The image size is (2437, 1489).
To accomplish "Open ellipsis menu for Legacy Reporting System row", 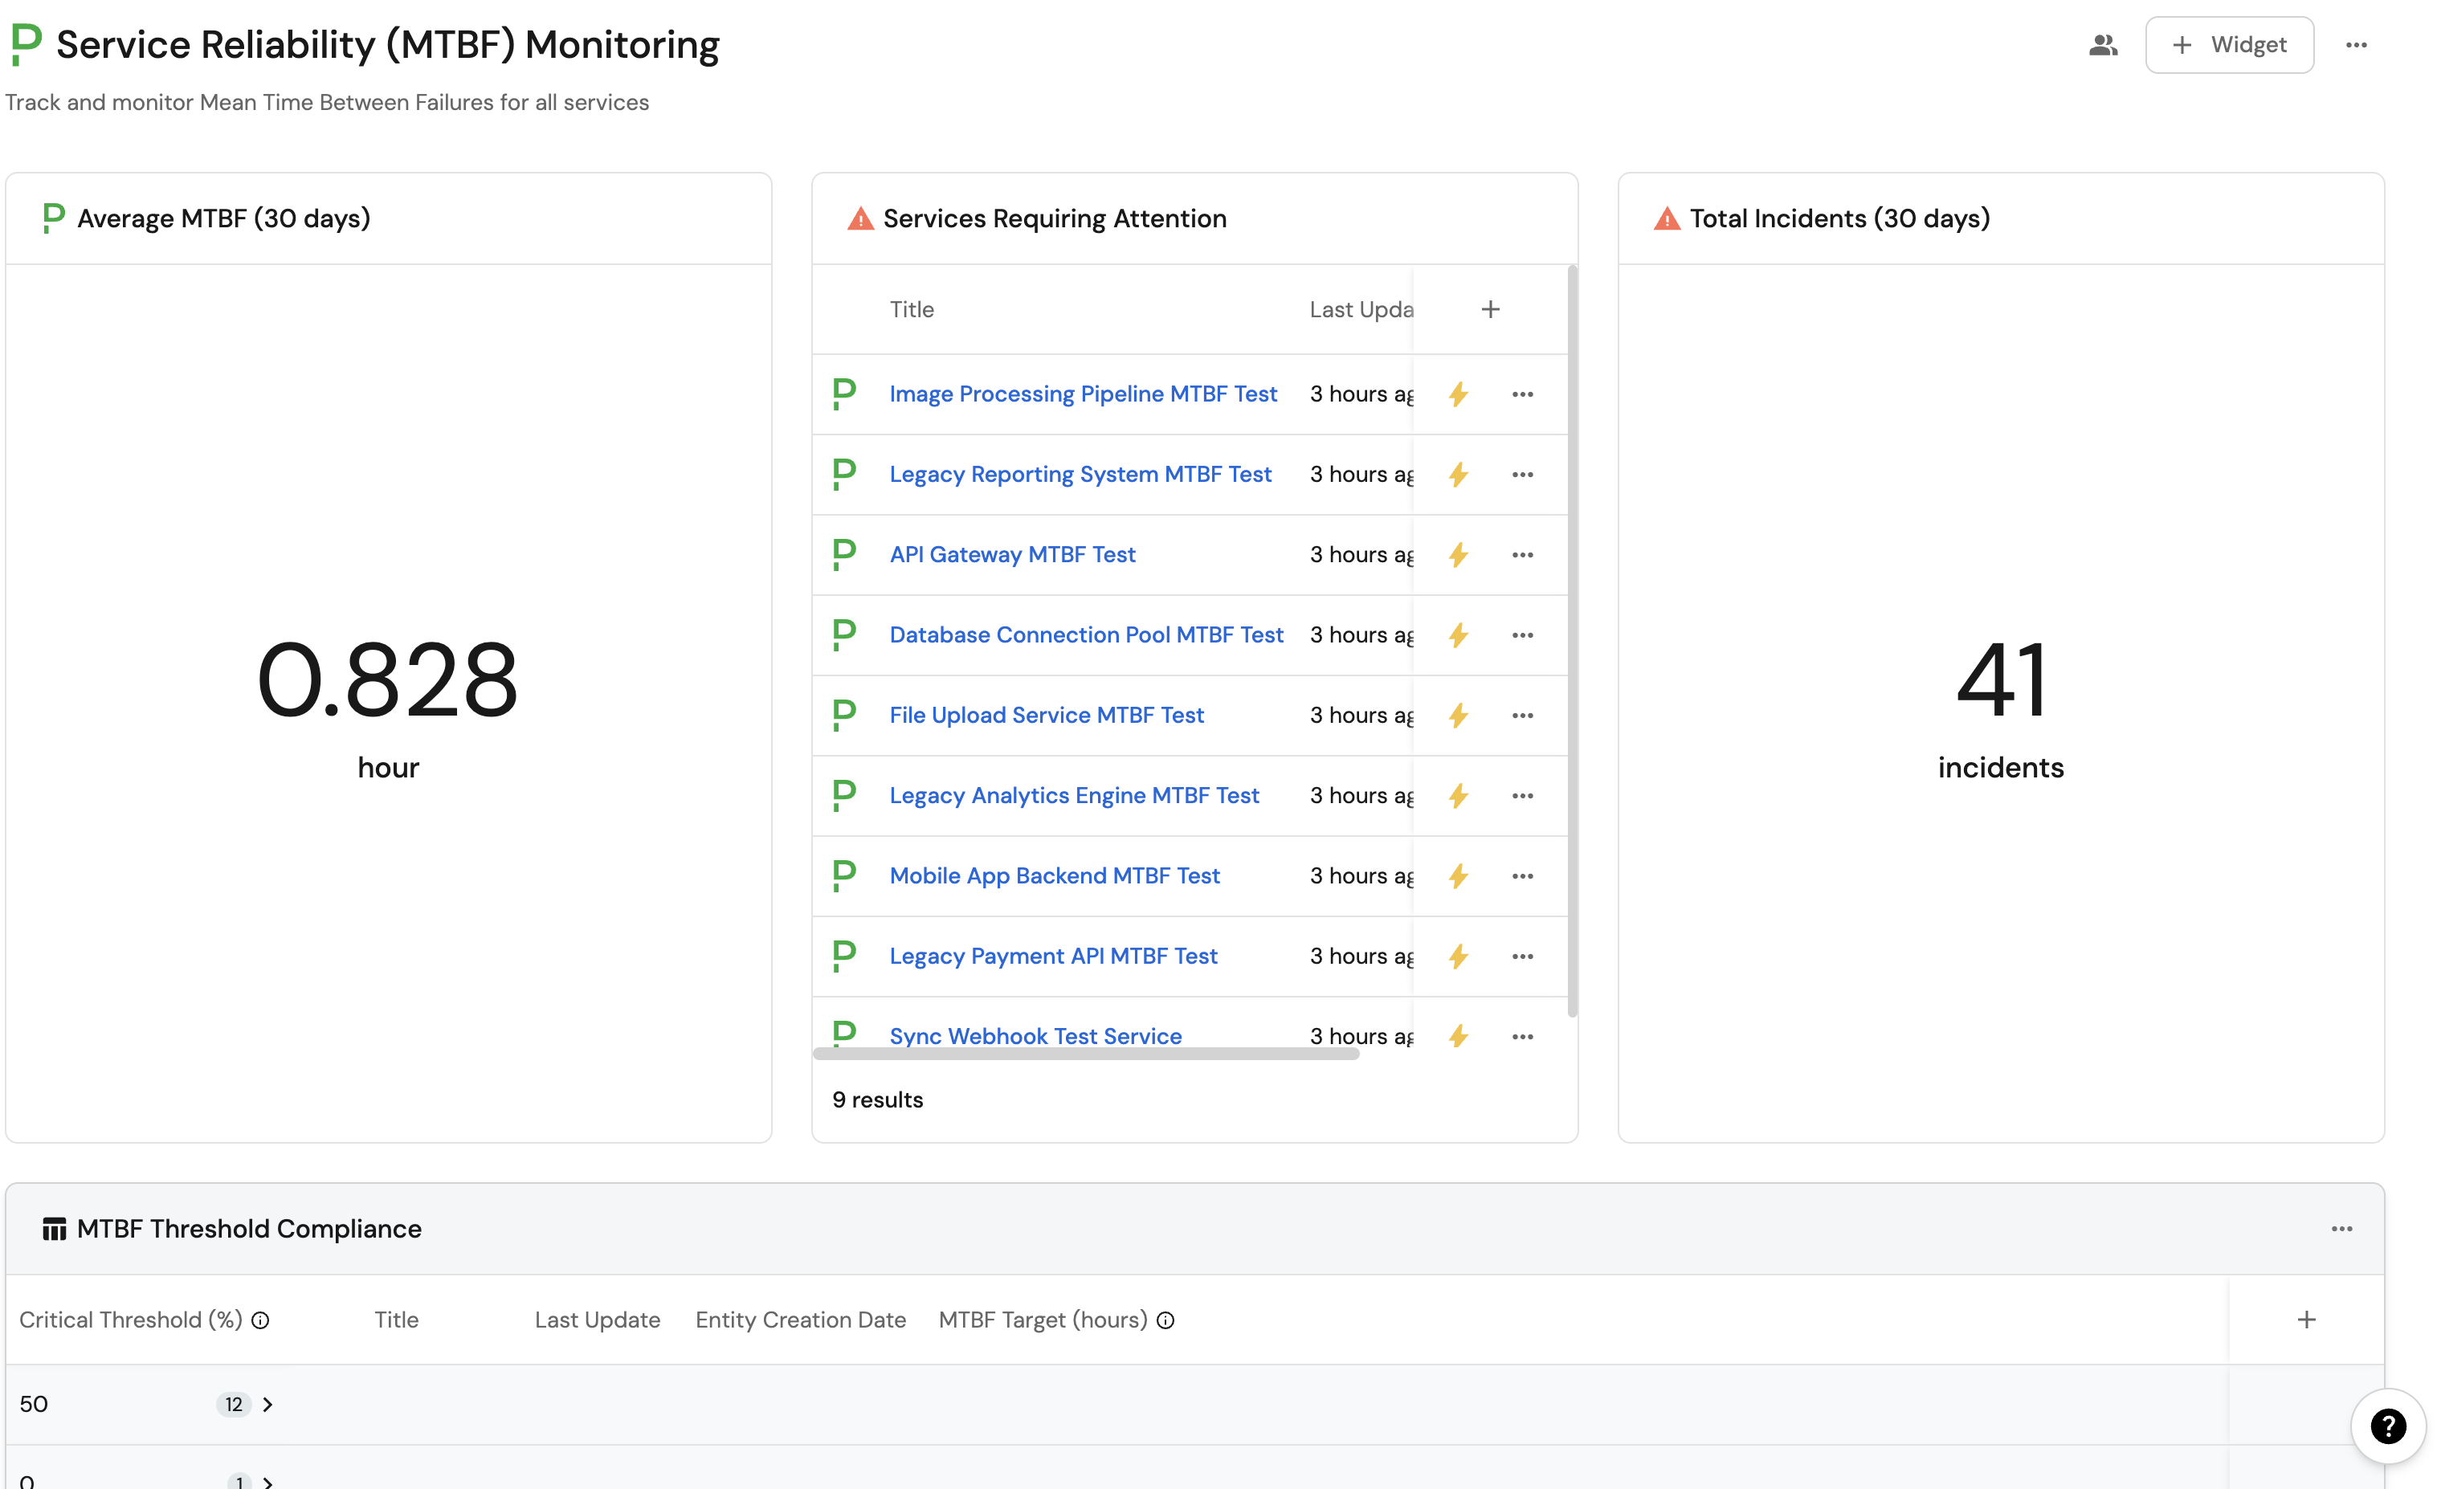I will tap(1522, 475).
